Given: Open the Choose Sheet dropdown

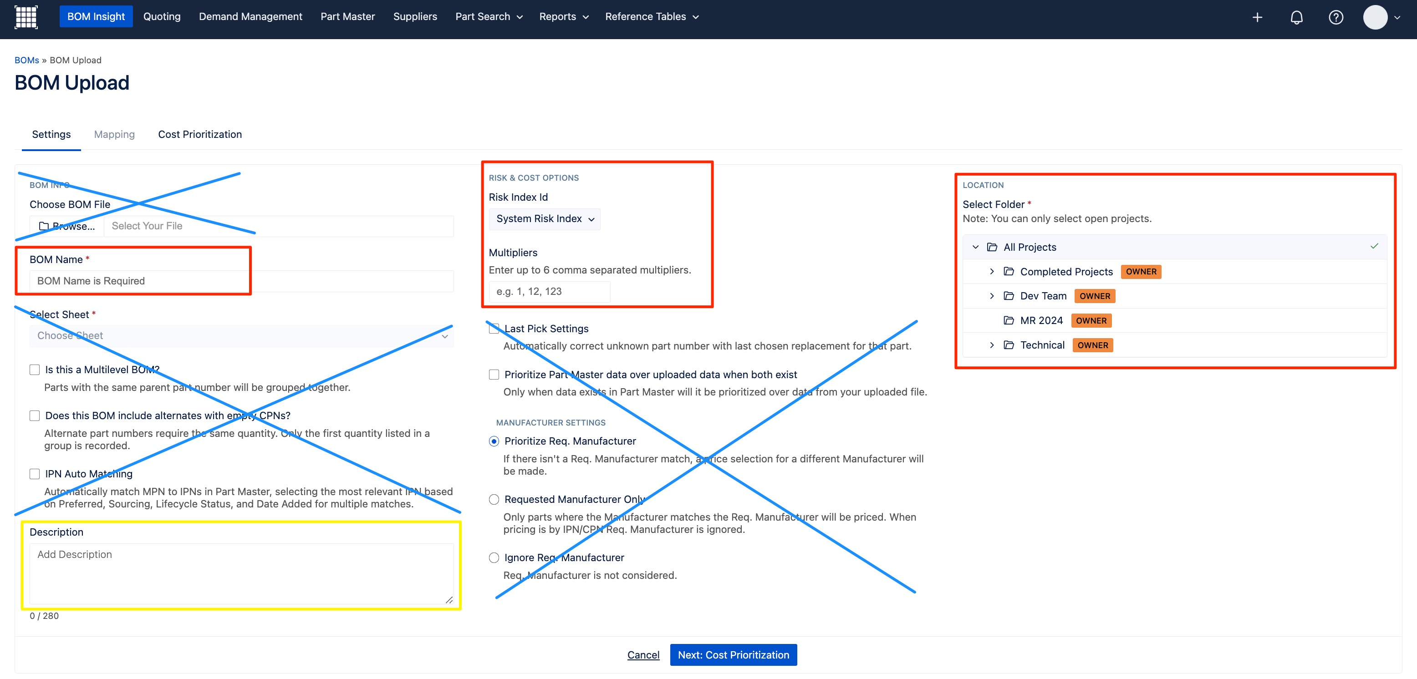Looking at the screenshot, I should click(x=241, y=335).
